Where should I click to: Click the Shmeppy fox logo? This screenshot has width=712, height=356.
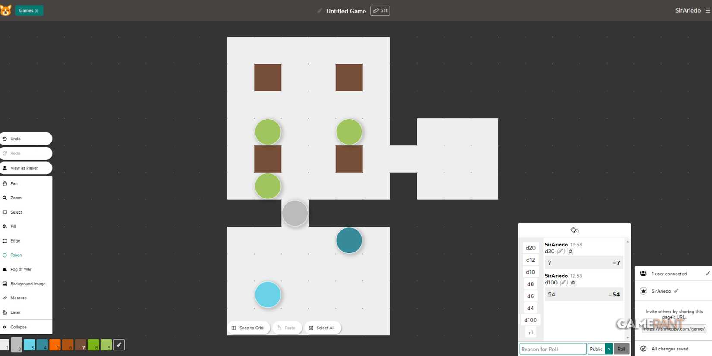click(x=6, y=10)
